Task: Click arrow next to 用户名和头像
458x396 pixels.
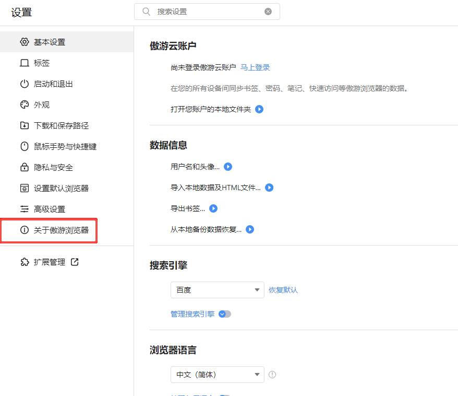Action: tap(228, 167)
